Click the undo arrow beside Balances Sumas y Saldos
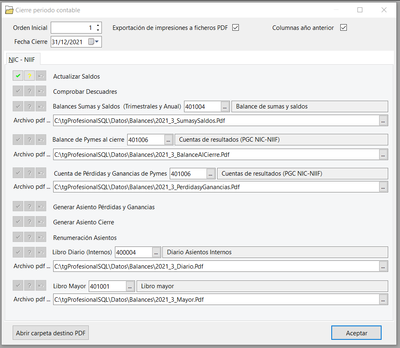 pyautogui.click(x=41, y=106)
